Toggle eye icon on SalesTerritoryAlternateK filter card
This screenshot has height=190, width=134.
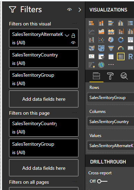coord(73,43)
